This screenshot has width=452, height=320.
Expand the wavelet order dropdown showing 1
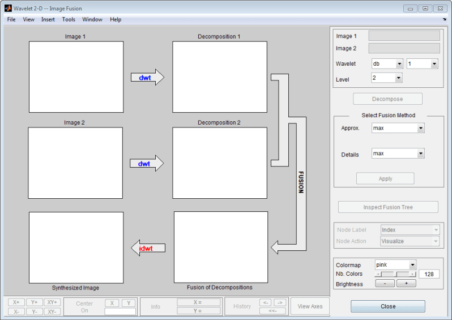[x=423, y=63]
